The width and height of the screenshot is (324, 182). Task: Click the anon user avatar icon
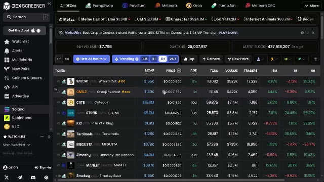pyautogui.click(x=6, y=167)
